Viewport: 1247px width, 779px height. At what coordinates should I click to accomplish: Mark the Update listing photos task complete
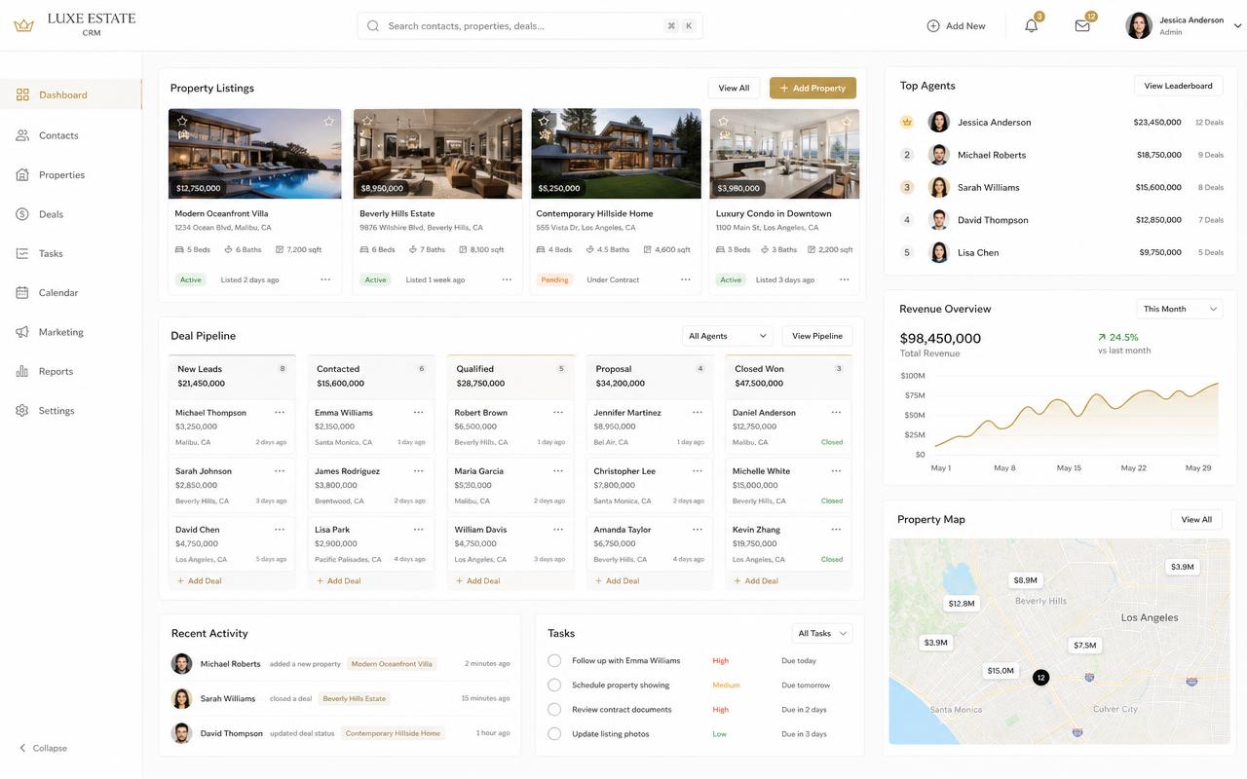click(554, 734)
